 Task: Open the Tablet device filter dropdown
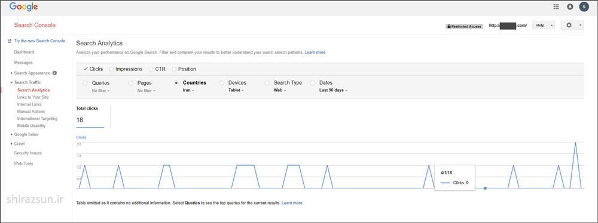tap(236, 91)
